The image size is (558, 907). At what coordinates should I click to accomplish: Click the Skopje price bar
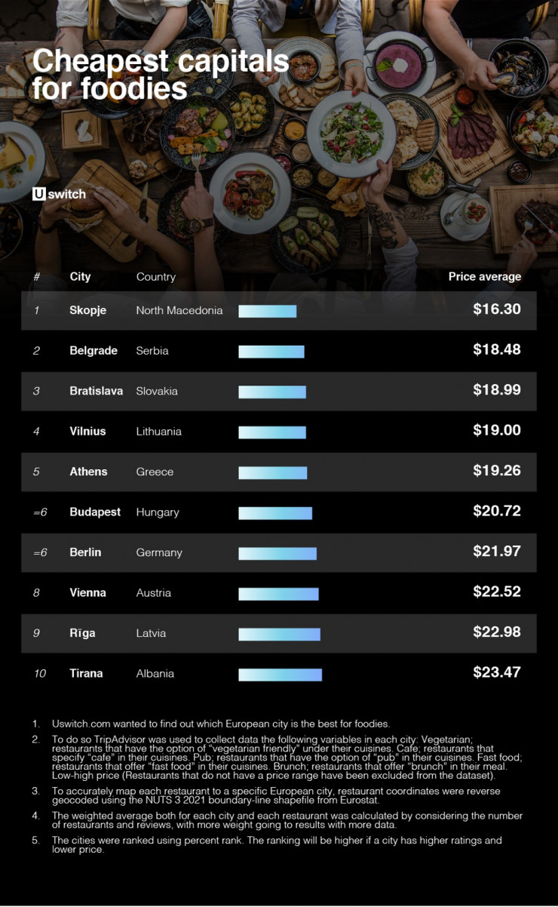[267, 311]
